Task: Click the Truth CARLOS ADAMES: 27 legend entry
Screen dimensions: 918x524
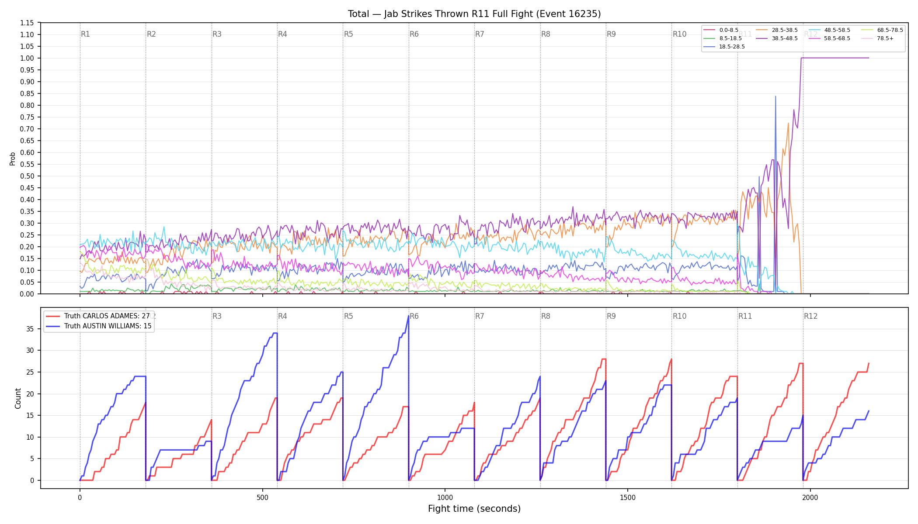Action: [98, 316]
